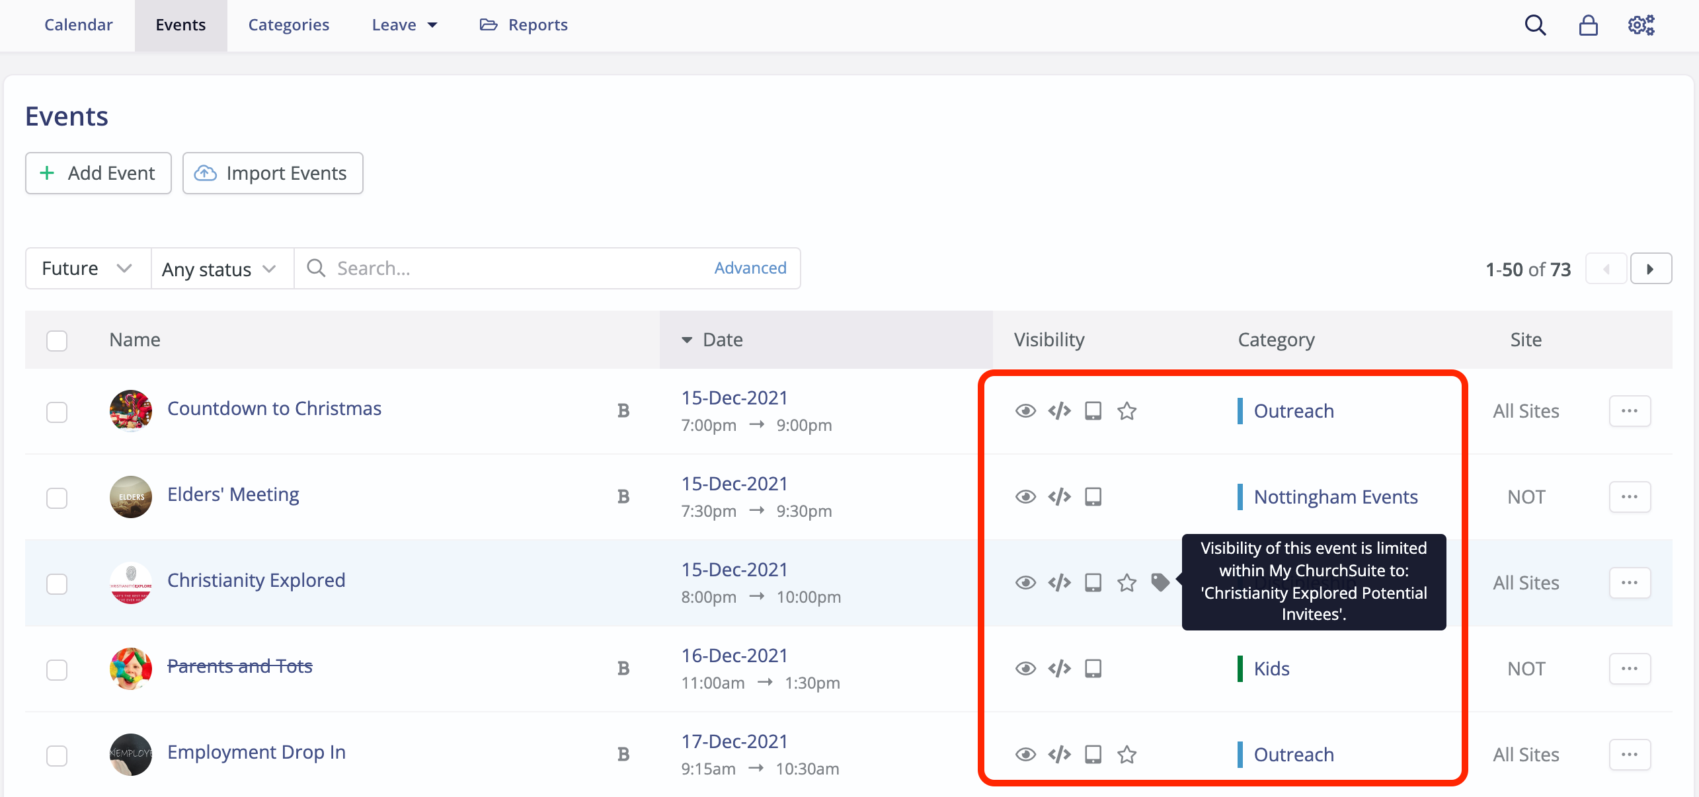The height and width of the screenshot is (797, 1699).
Task: Open the search icon in the top bar
Action: pos(1535,25)
